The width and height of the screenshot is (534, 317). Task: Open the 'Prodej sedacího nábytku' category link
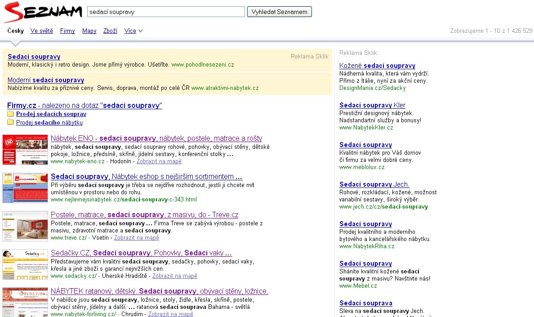point(49,122)
